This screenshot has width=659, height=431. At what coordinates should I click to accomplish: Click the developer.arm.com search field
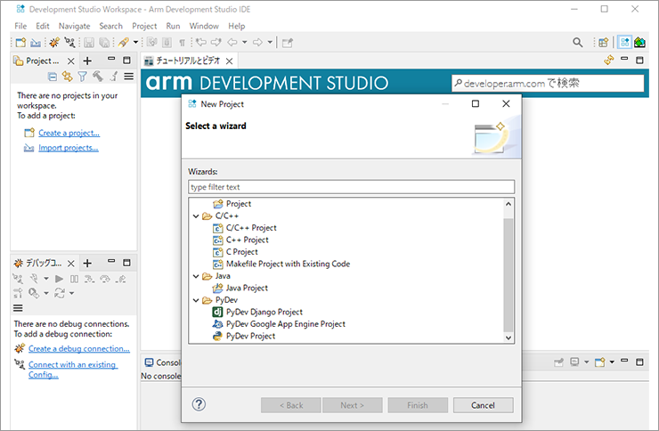pyautogui.click(x=548, y=83)
